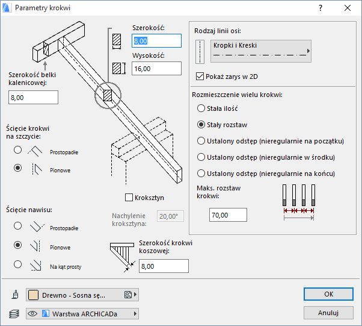Close the Parametry krokwi dialog
Image resolution: width=362 pixels, height=326 pixels.
click(348, 8)
